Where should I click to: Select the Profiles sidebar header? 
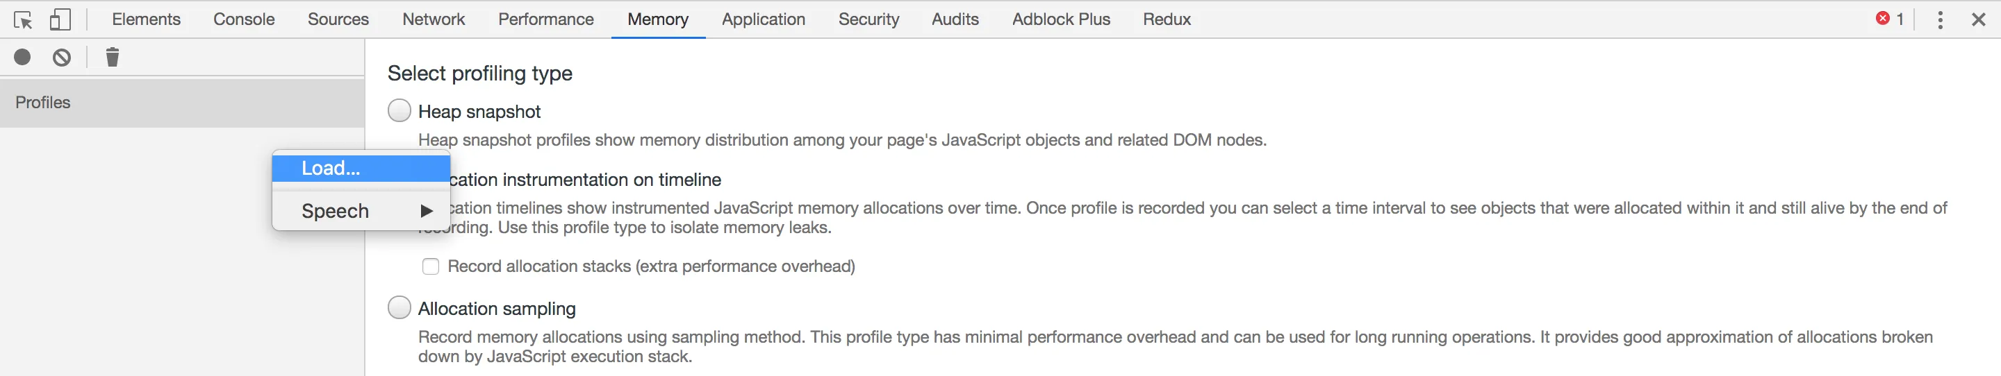pyautogui.click(x=182, y=103)
